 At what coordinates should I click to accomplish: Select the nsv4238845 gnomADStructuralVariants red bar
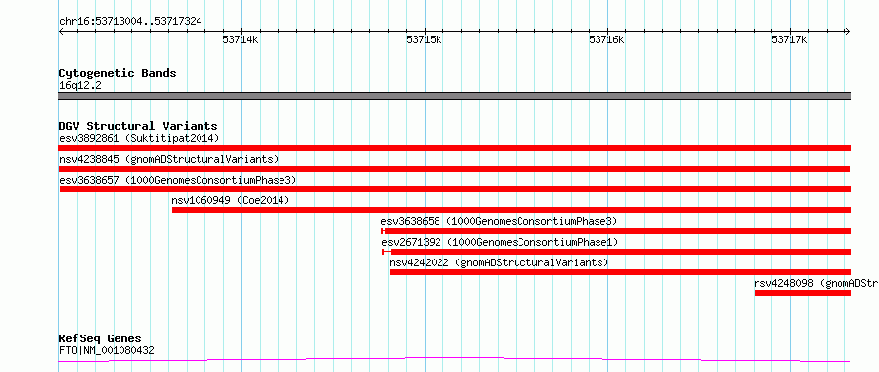454,169
